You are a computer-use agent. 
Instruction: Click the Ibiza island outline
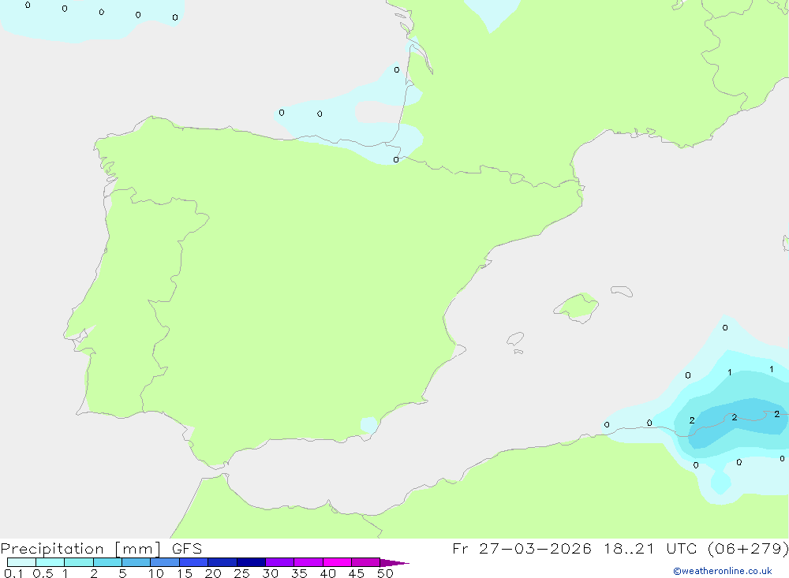coord(515,338)
